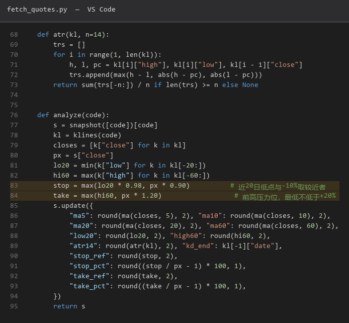Click the "ma60" dictionary key
Image resolution: width=349 pixels, height=323 pixels.
[218, 226]
